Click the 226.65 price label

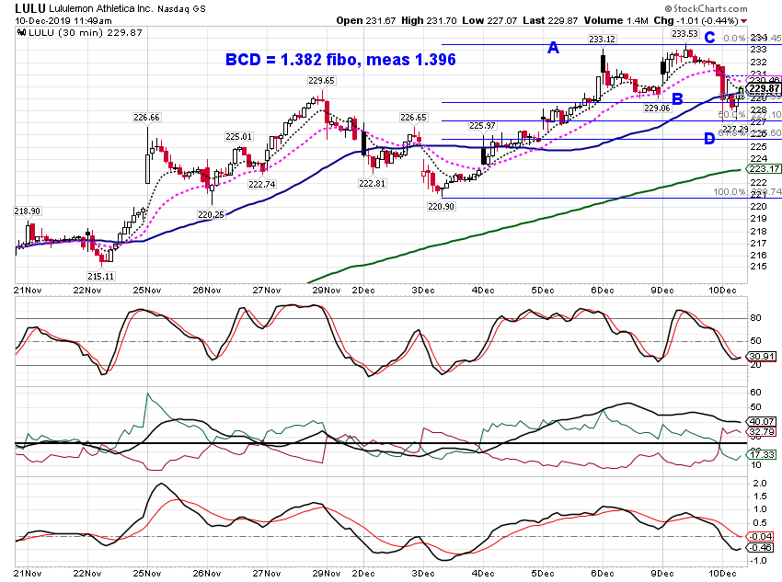point(413,118)
